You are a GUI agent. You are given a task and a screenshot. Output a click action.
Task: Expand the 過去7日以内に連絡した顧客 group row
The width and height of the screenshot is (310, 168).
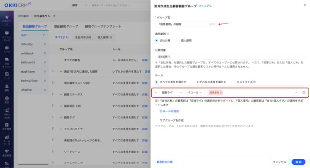click(61, 72)
